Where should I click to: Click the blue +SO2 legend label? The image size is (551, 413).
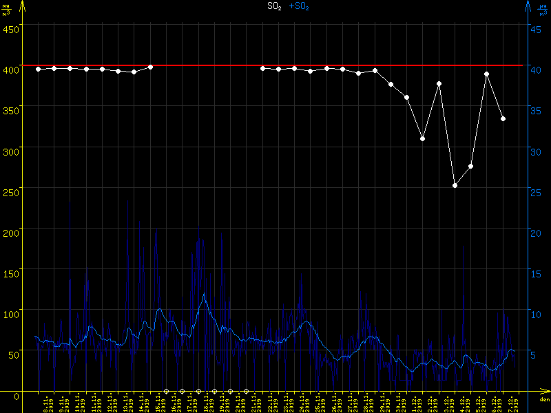pyautogui.click(x=299, y=6)
